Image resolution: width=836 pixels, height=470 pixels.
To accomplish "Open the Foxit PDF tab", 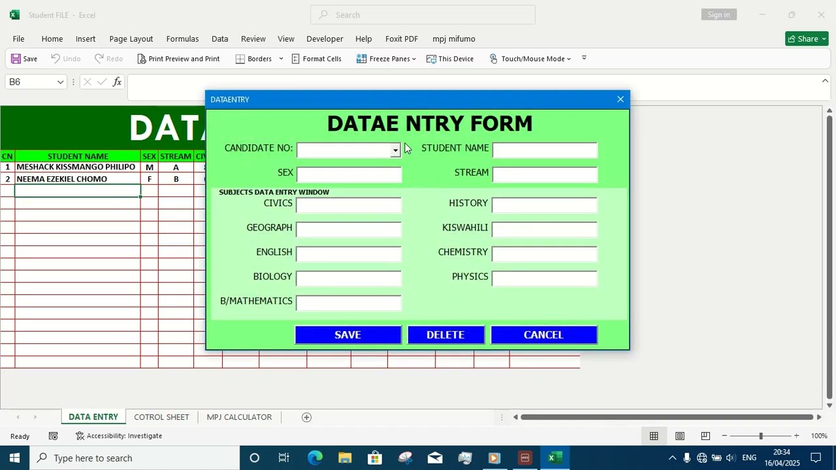I will click(x=402, y=39).
